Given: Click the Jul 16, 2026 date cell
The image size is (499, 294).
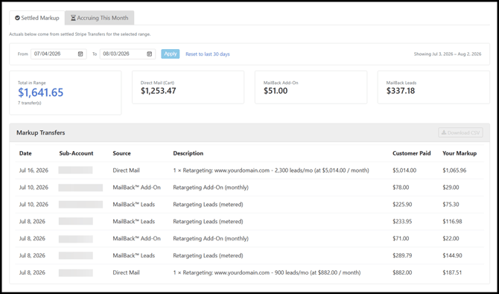Looking at the screenshot, I should click(34, 170).
